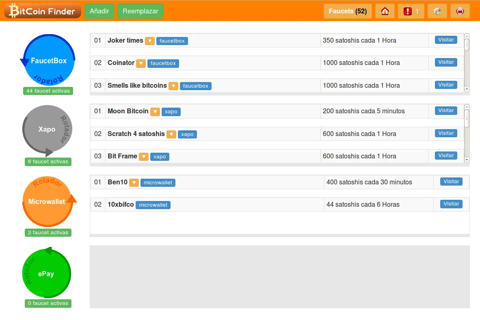Select the Coinator faucet name
480x320 pixels.
(x=121, y=63)
